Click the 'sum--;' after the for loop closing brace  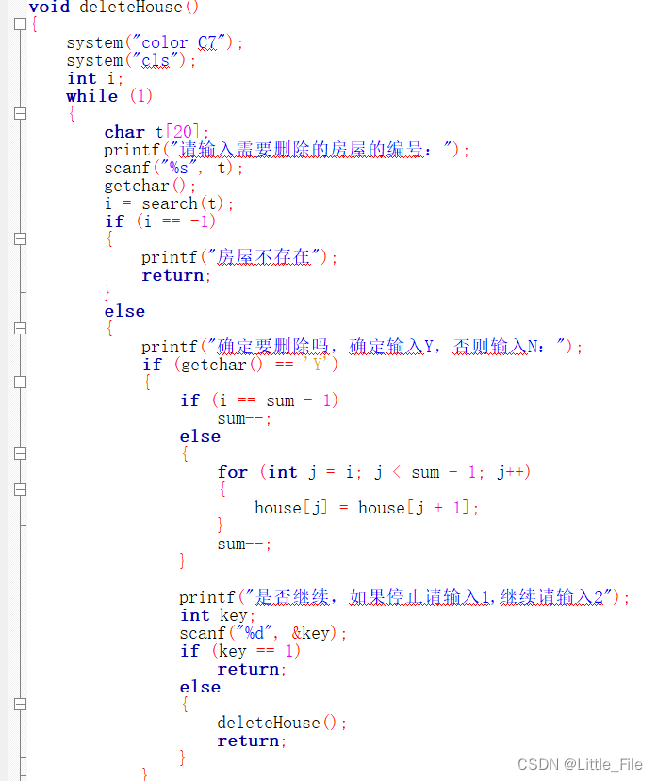tap(244, 545)
